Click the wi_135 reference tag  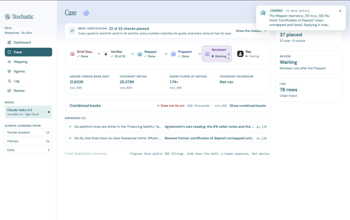[x=261, y=127]
